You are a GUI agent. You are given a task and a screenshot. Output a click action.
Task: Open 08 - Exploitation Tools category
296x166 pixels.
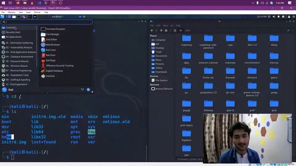pos(15,75)
